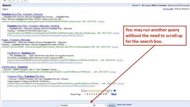The height and width of the screenshot is (107, 190).
Task: Show more results from Compare%20Plans DispForm.aspx
Action: tap(51, 86)
